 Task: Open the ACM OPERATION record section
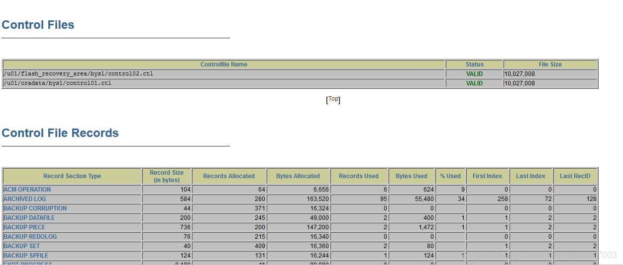tap(27, 190)
